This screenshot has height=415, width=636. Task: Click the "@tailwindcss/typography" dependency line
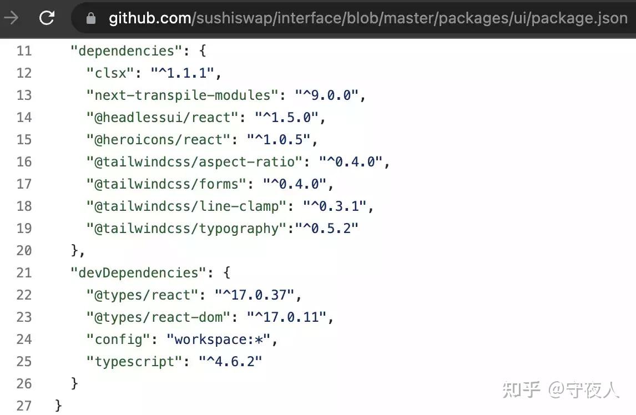(223, 229)
